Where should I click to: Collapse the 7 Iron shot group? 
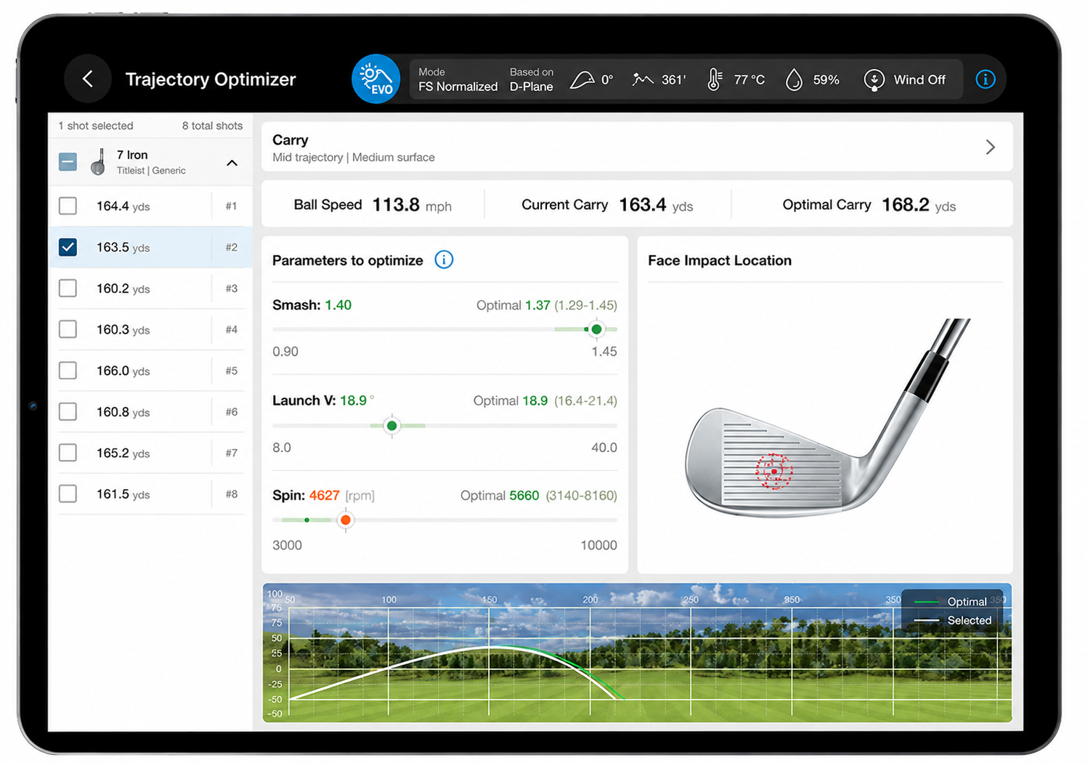pos(232,163)
